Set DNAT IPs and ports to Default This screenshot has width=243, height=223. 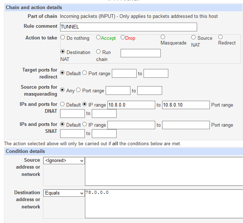63,104
